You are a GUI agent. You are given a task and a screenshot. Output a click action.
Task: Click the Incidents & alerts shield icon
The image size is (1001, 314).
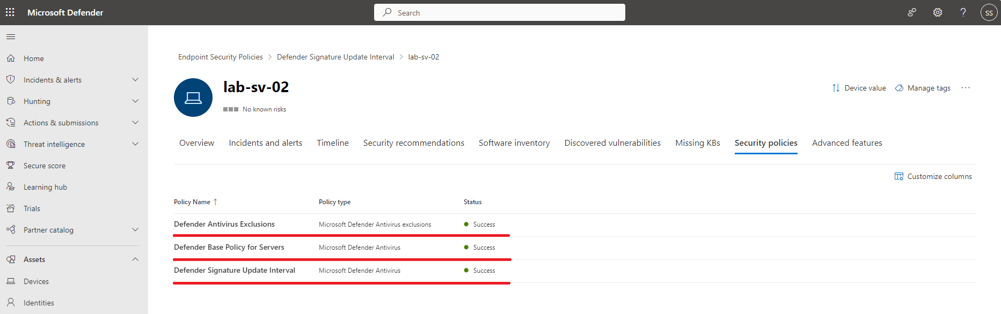pyautogui.click(x=11, y=79)
